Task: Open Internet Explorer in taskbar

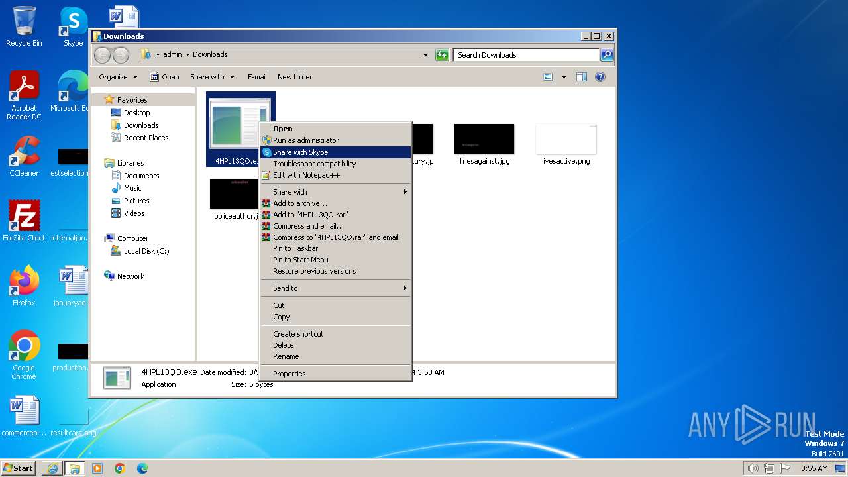Action: [x=52, y=468]
